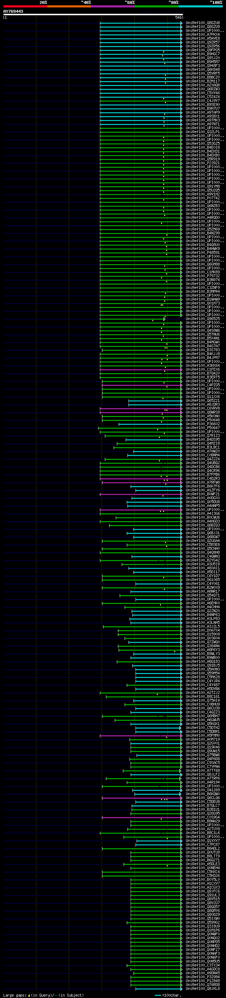The image size is (226, 998).
Task: Select hit label UniRef100_A5AVE8
Action: (x=203, y=38)
